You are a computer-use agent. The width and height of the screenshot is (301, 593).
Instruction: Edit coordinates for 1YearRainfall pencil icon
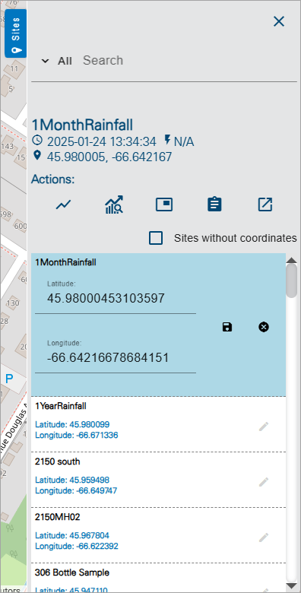click(x=264, y=427)
